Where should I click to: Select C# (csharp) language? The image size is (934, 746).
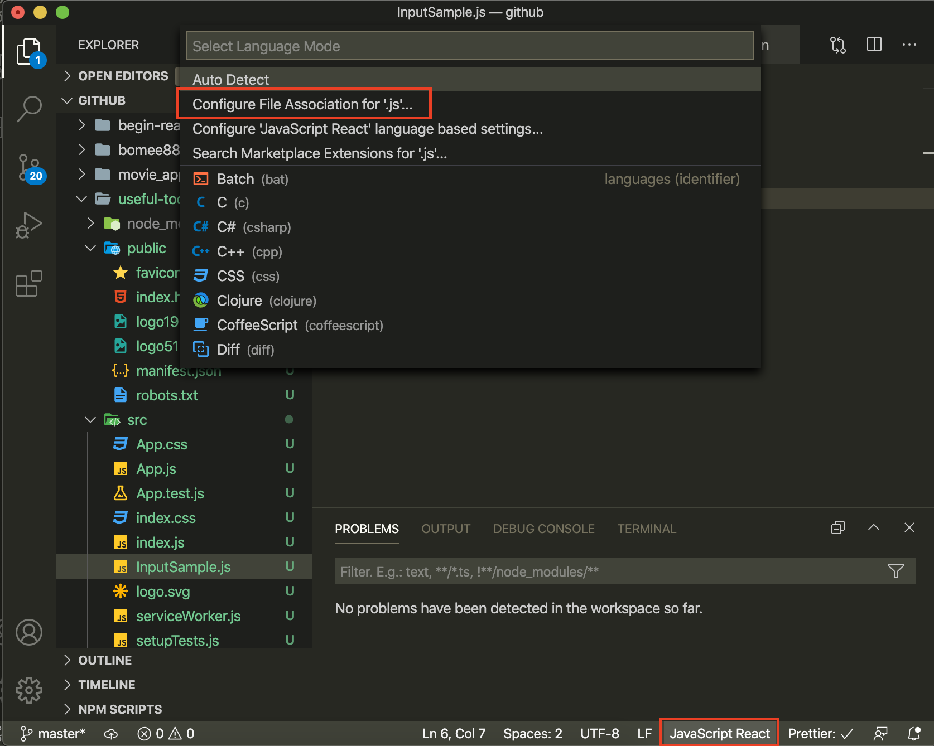pos(470,227)
